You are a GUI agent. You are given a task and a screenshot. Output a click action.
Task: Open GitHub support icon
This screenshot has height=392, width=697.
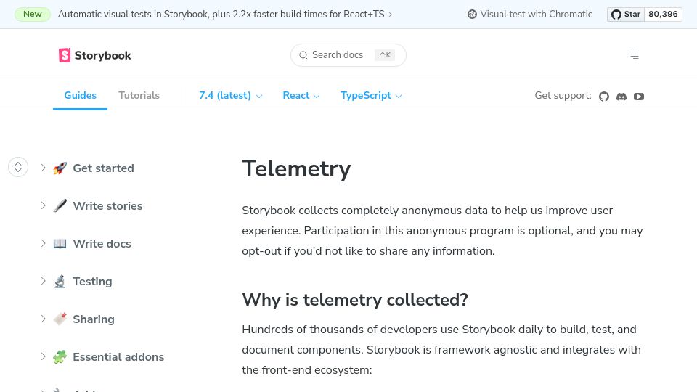[603, 96]
